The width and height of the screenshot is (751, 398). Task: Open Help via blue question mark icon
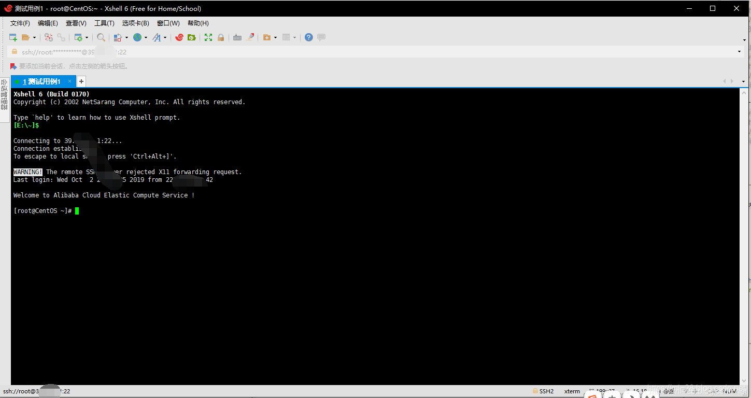309,37
